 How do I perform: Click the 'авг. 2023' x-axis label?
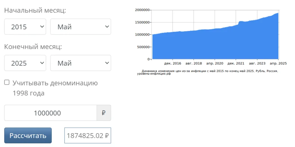tap(257, 63)
